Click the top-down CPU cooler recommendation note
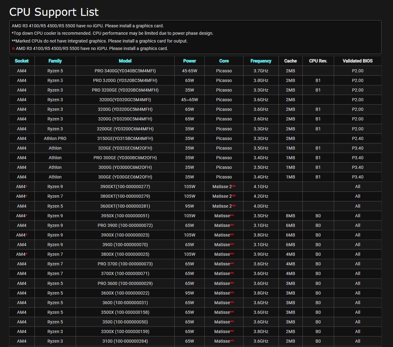 [113, 33]
